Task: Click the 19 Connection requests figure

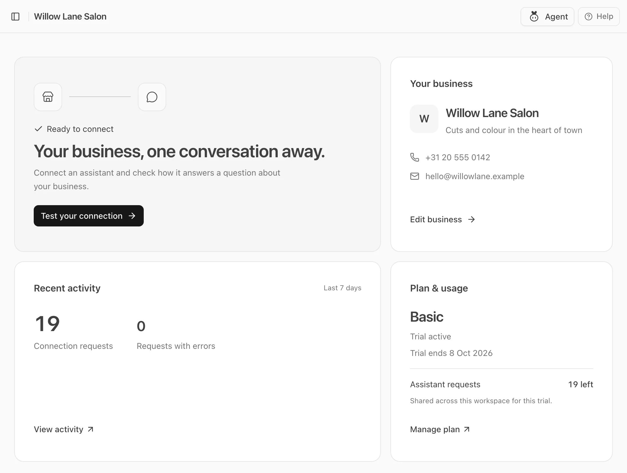Action: coord(47,324)
